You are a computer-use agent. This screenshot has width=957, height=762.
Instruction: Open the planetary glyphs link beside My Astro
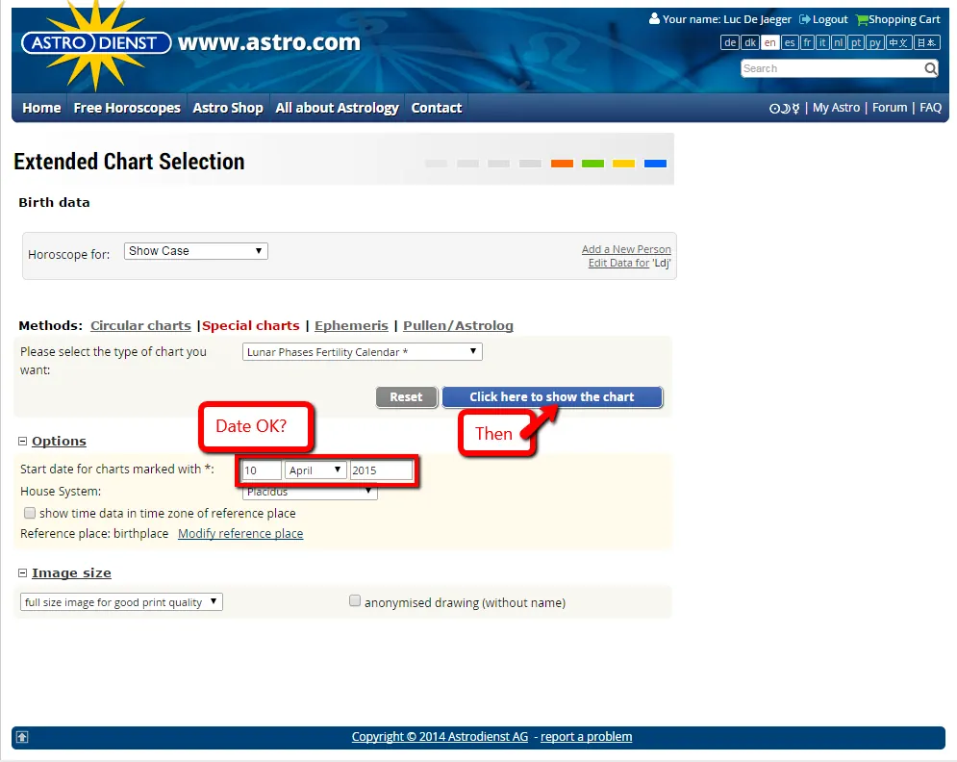[x=785, y=108]
